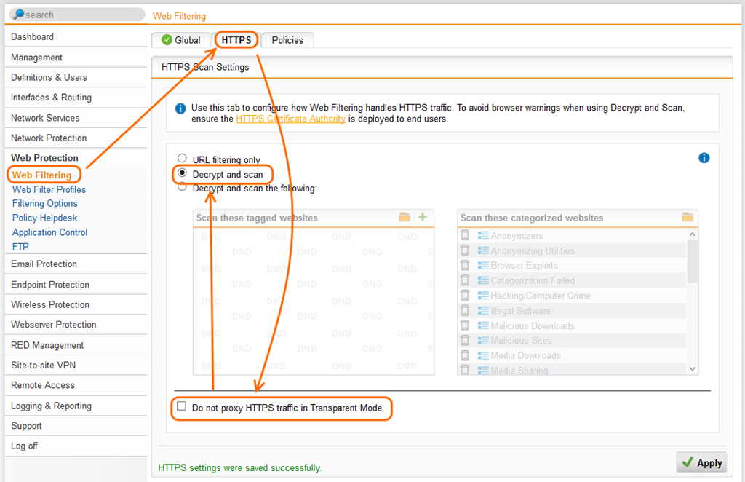Click trash icon next to Anonymizers
Screen dimensions: 745x482
click(x=465, y=235)
